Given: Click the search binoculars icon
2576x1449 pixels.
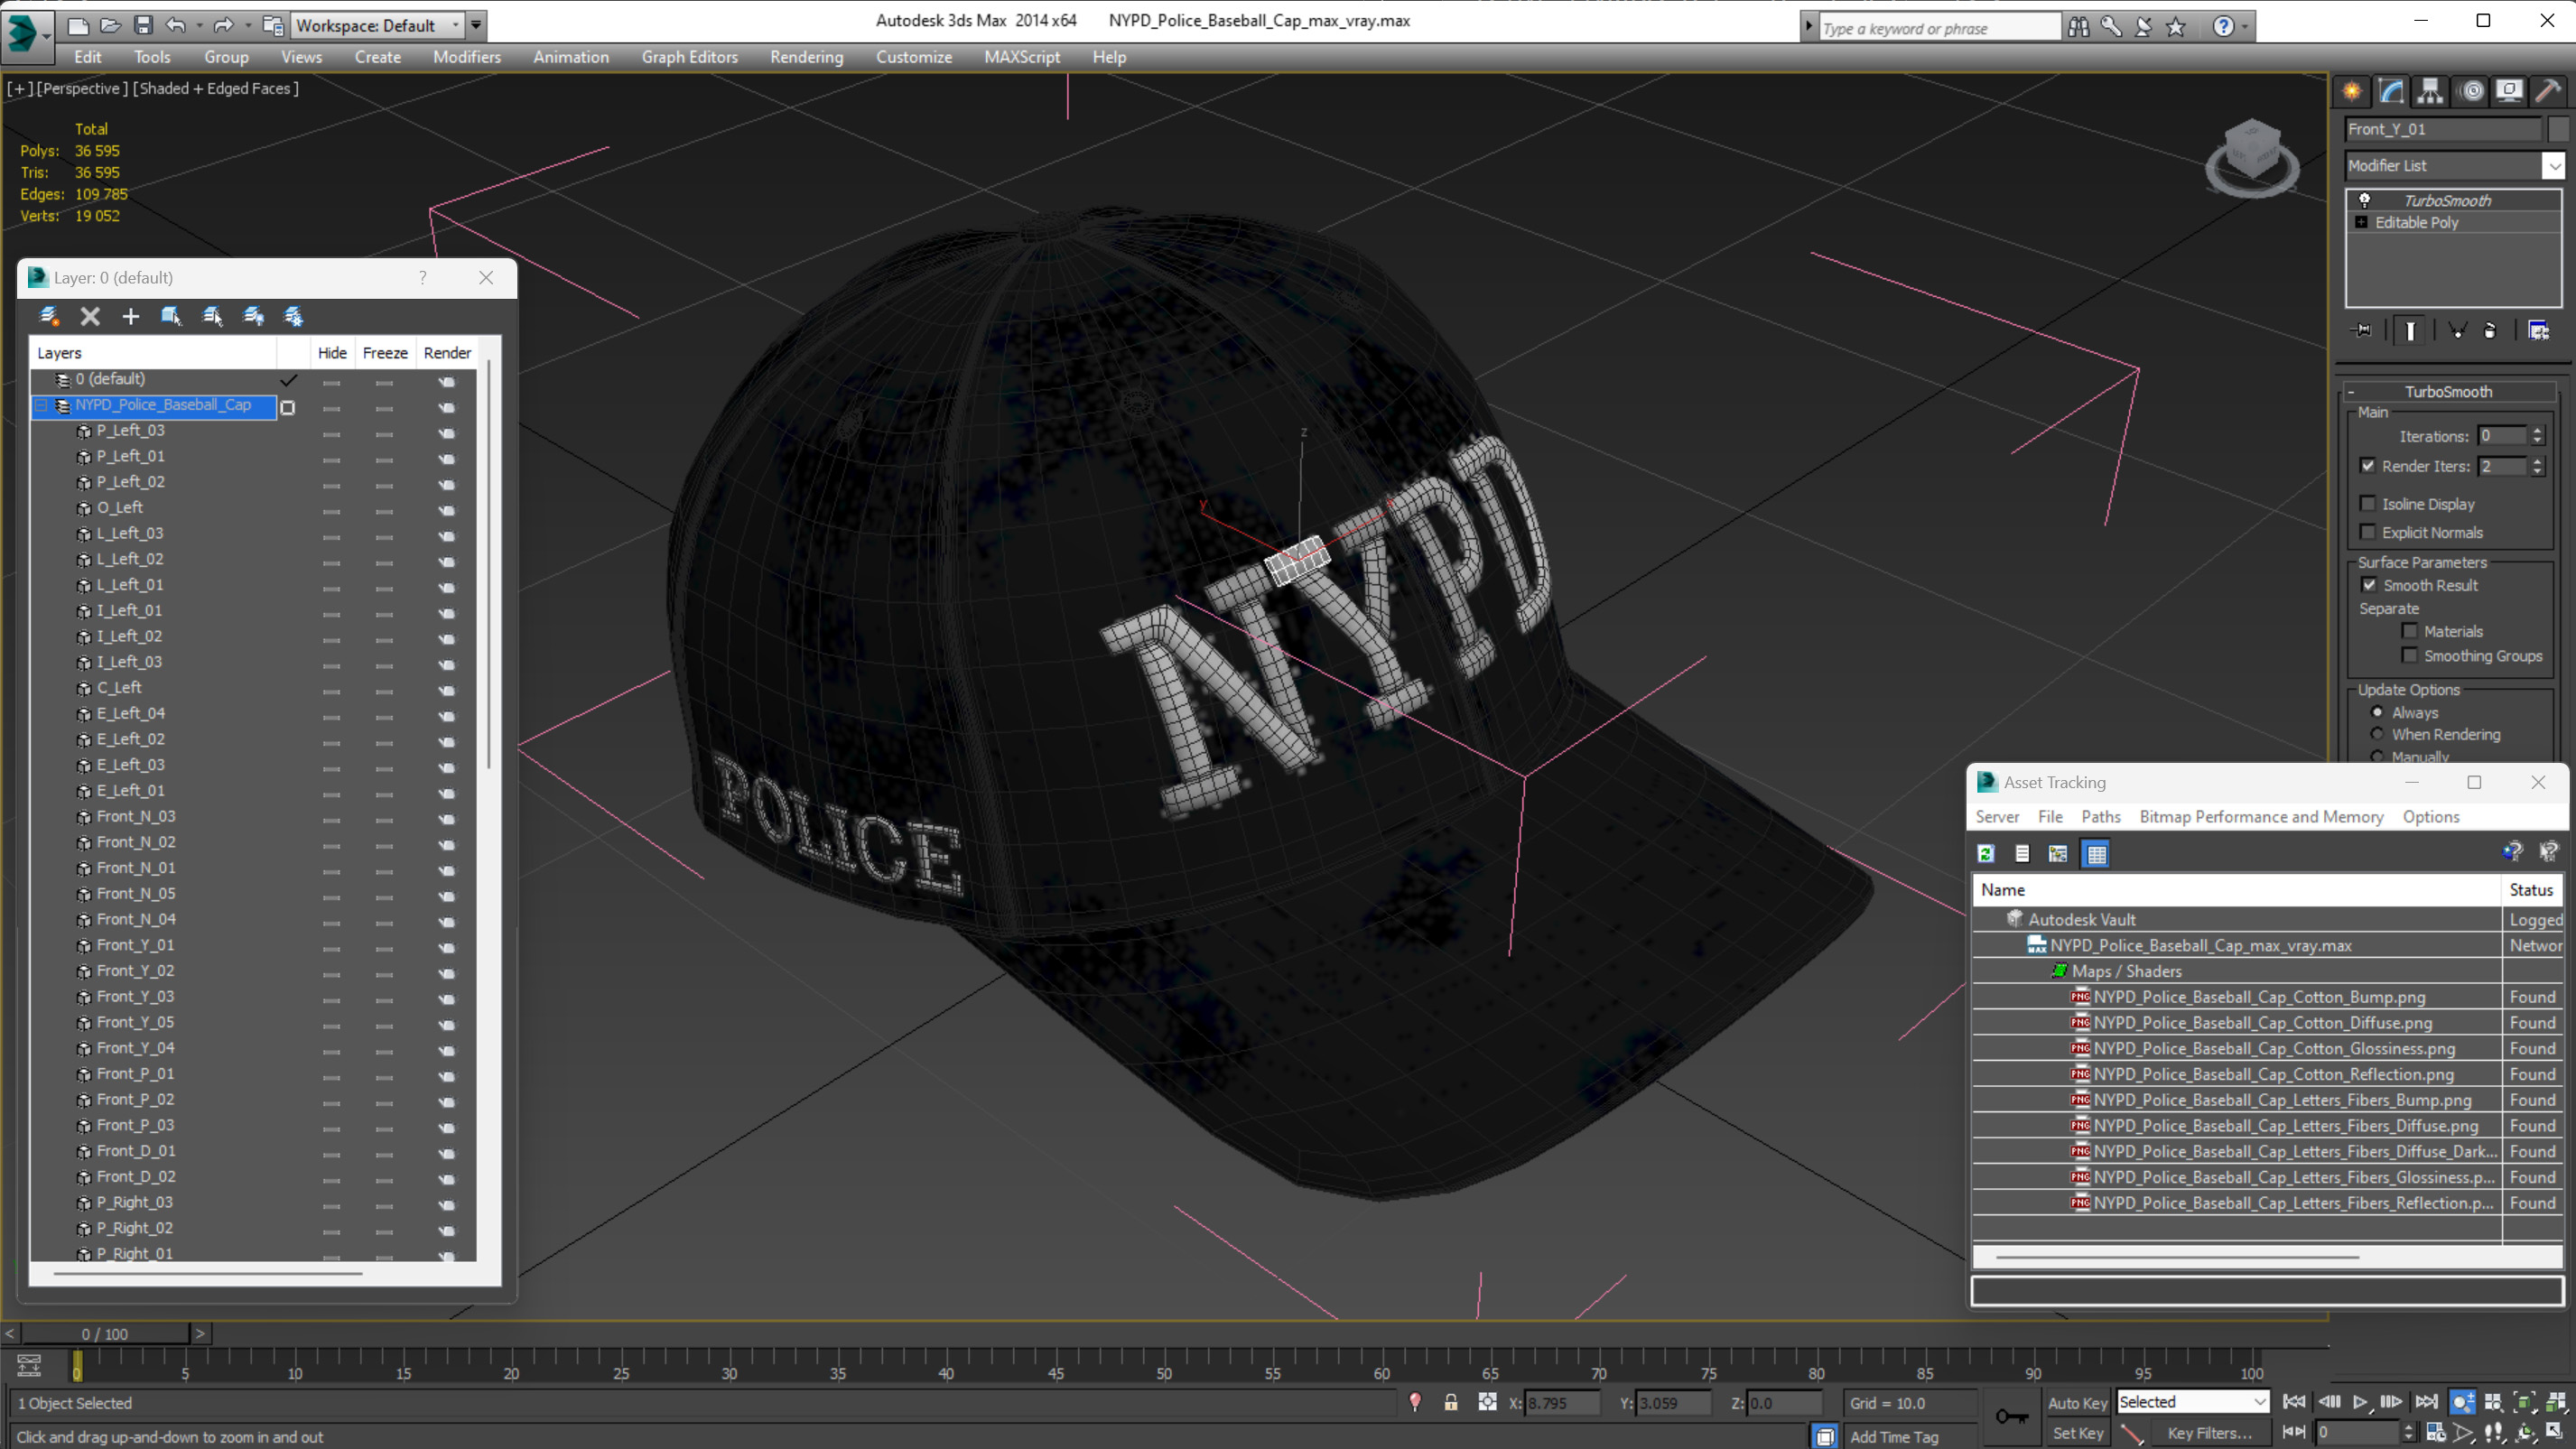Looking at the screenshot, I should 2078,27.
